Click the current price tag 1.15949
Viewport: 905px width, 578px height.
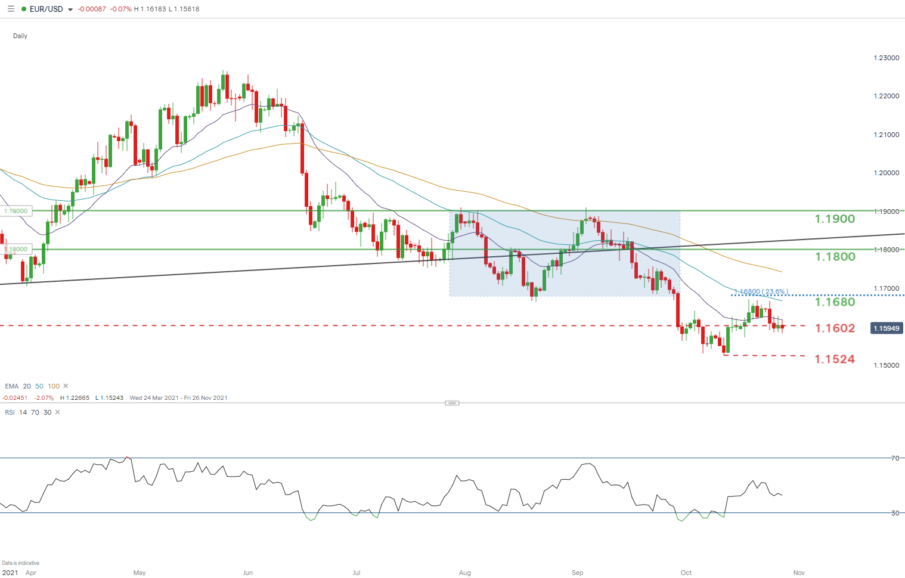coord(887,328)
